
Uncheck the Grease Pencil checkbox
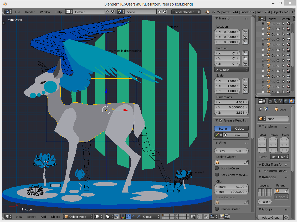point(221,120)
